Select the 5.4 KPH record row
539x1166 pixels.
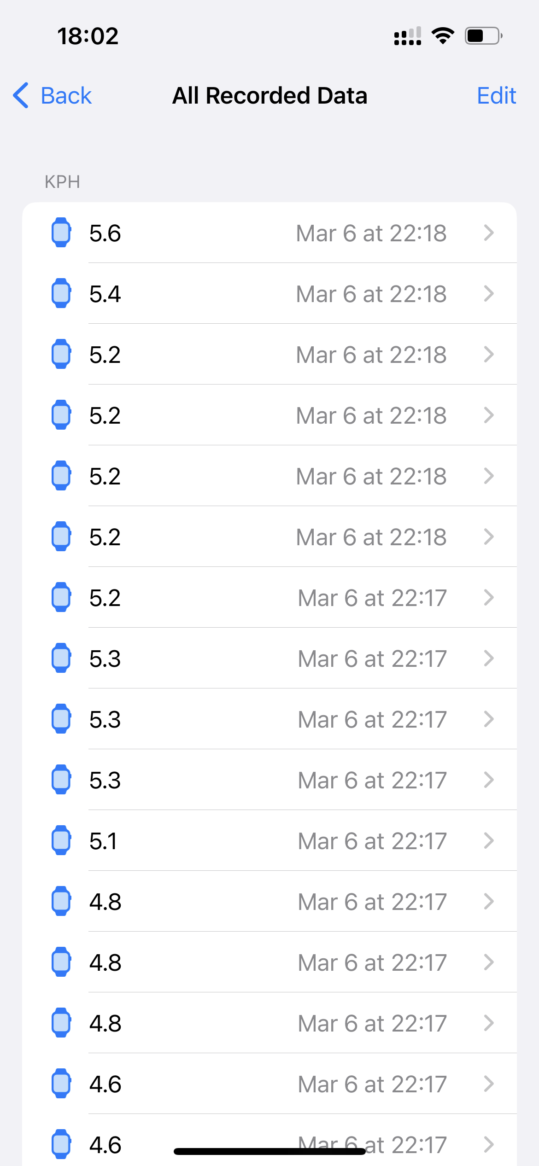[x=269, y=294]
